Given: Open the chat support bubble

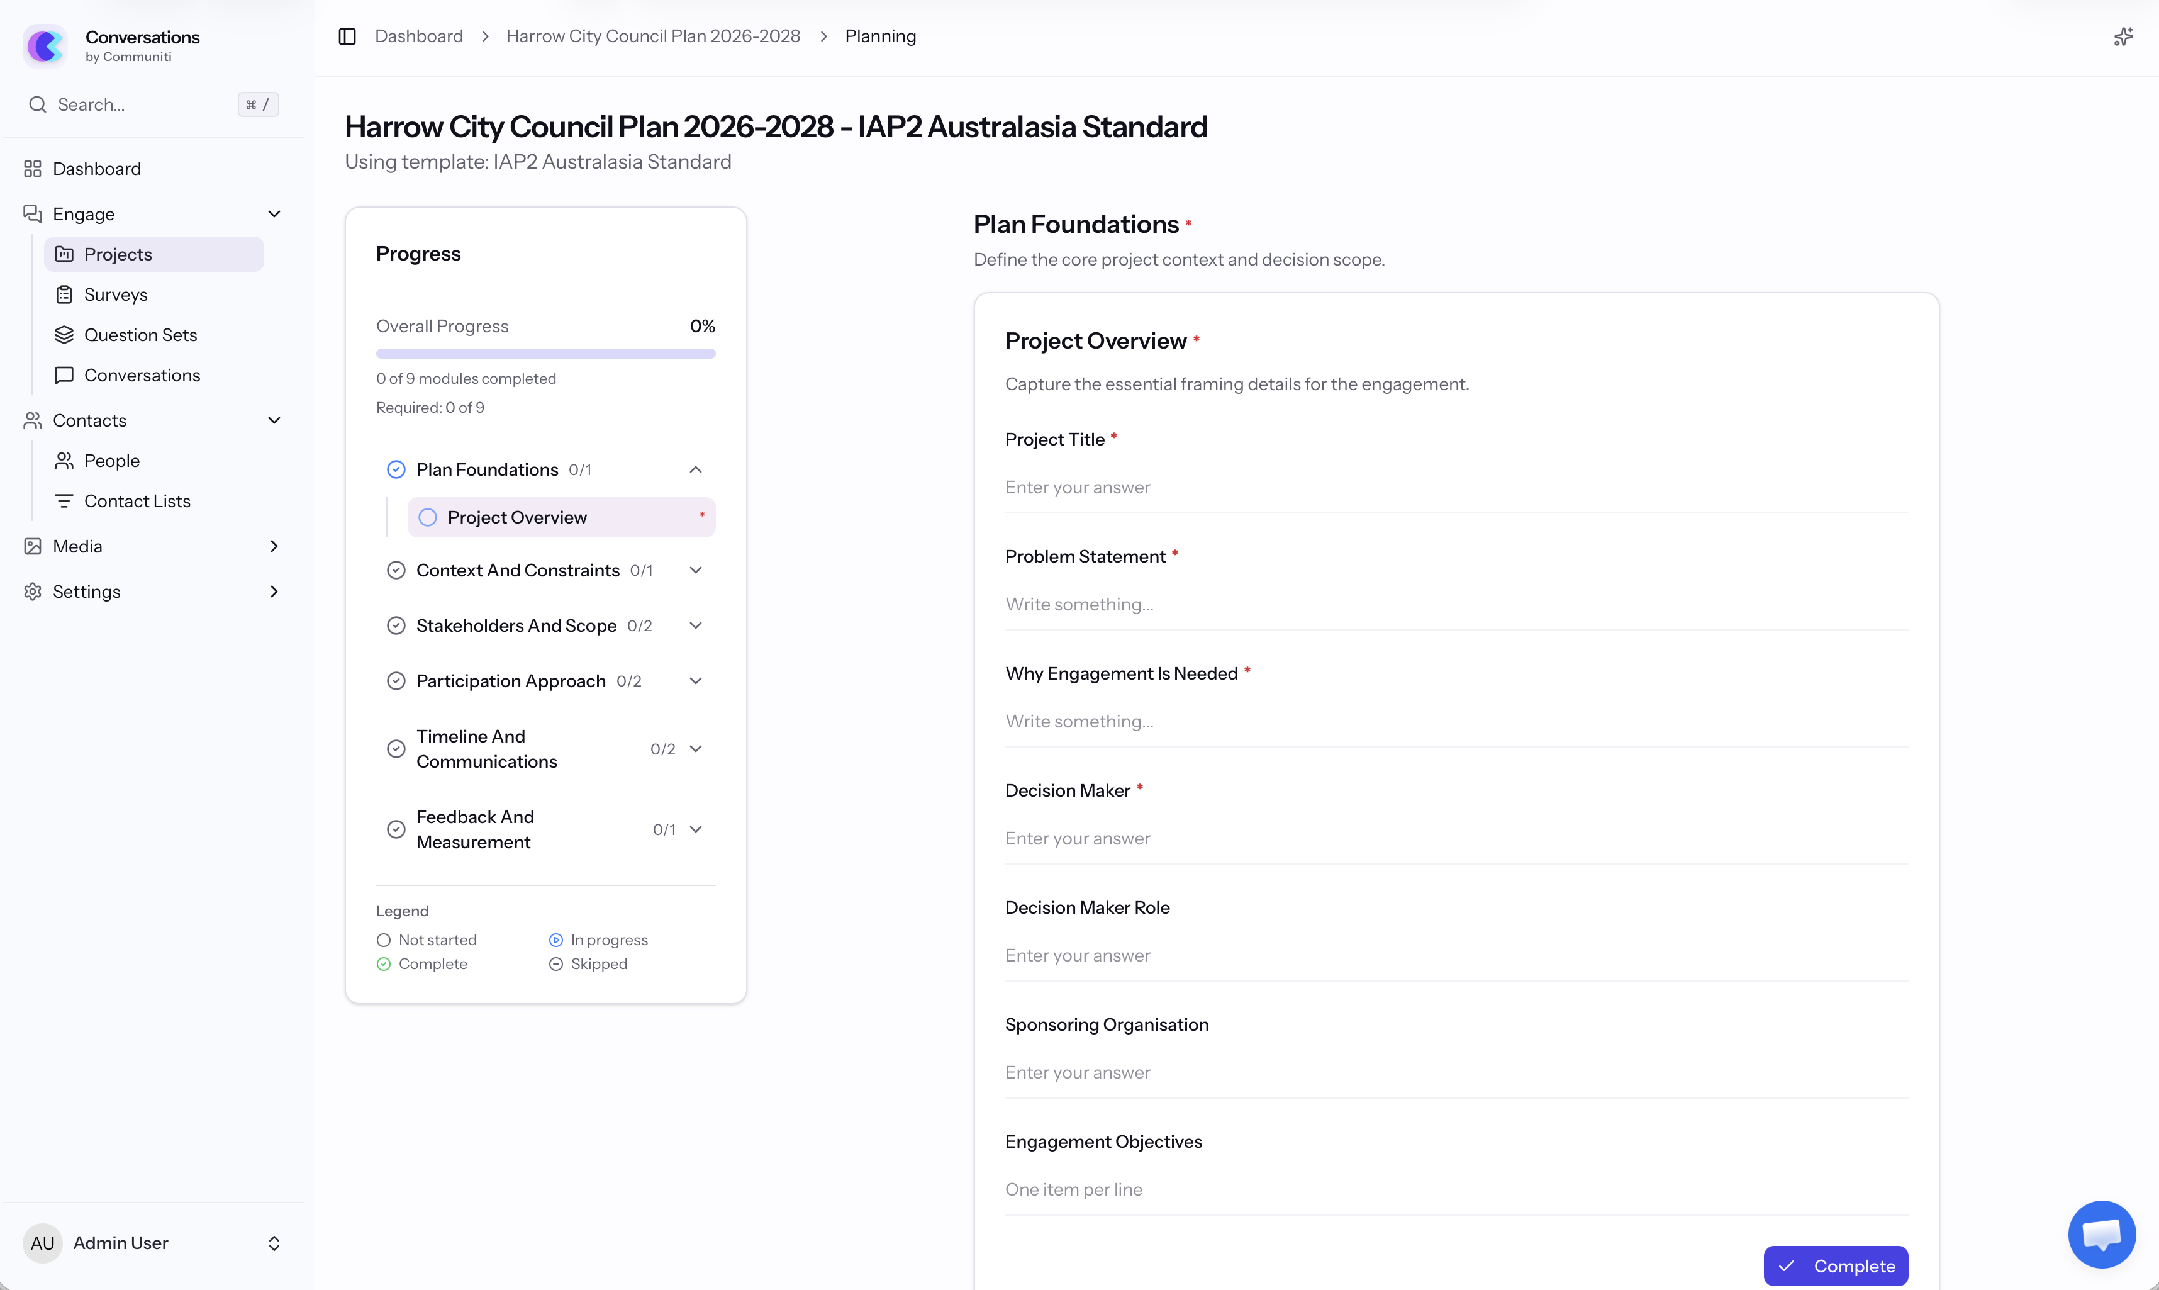Looking at the screenshot, I should [x=2100, y=1235].
